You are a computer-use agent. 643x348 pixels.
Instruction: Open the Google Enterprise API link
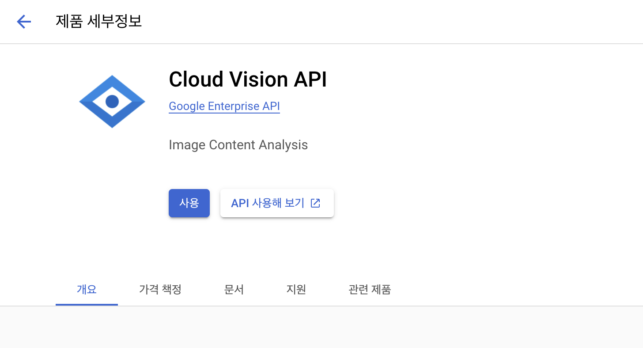tap(224, 106)
